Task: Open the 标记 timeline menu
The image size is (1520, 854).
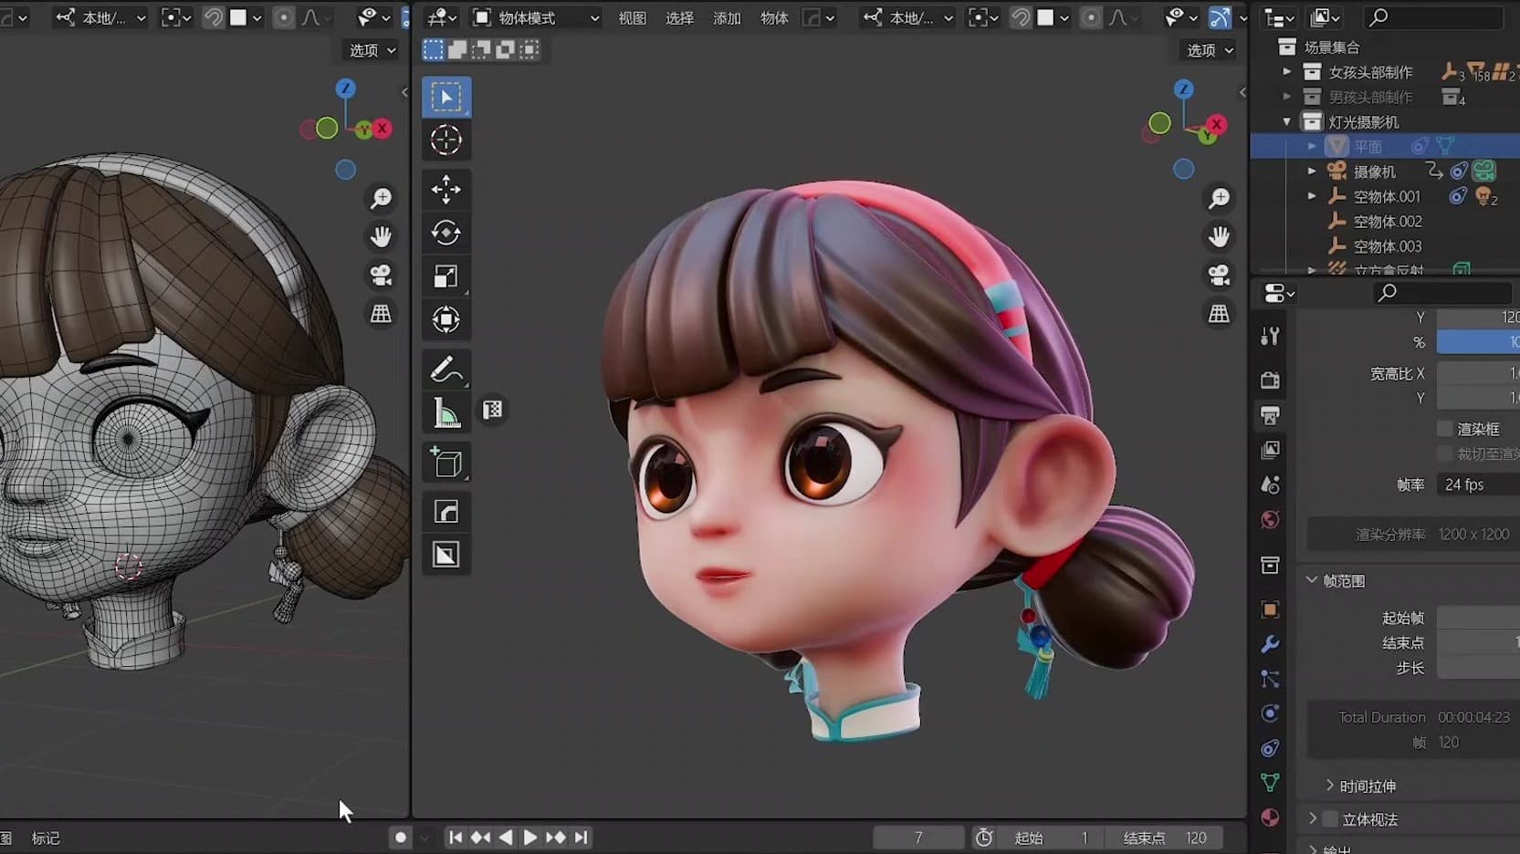Action: coord(46,838)
